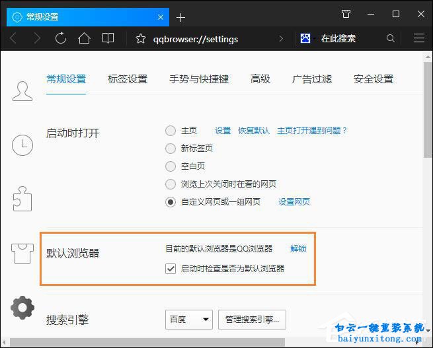
Task: Click the 恢复默认 link
Action: [x=254, y=131]
